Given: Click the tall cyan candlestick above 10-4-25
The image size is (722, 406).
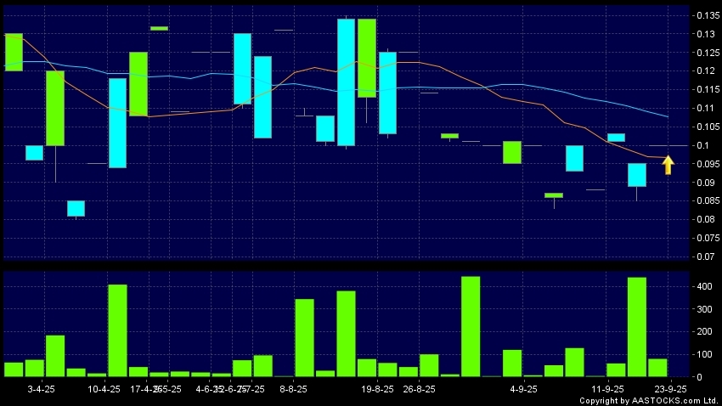Looking at the screenshot, I should pyautogui.click(x=117, y=123).
